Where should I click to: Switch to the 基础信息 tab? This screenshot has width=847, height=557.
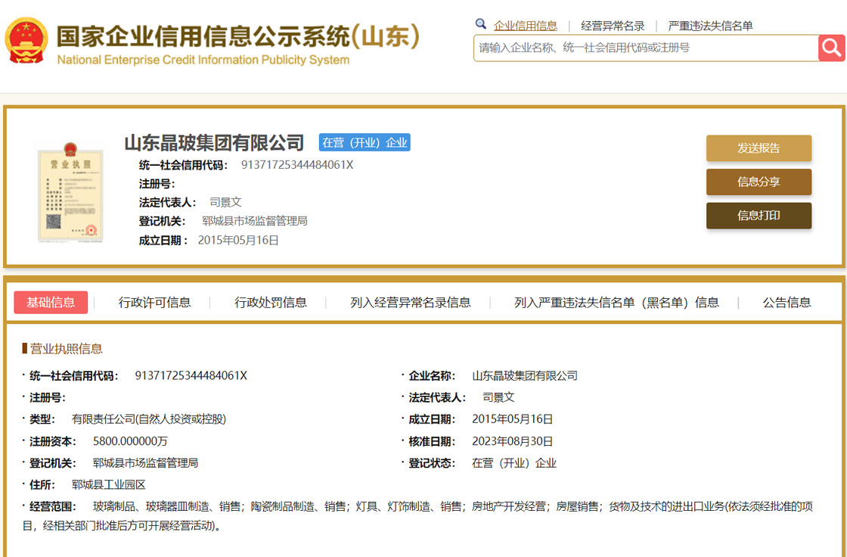pyautogui.click(x=51, y=302)
